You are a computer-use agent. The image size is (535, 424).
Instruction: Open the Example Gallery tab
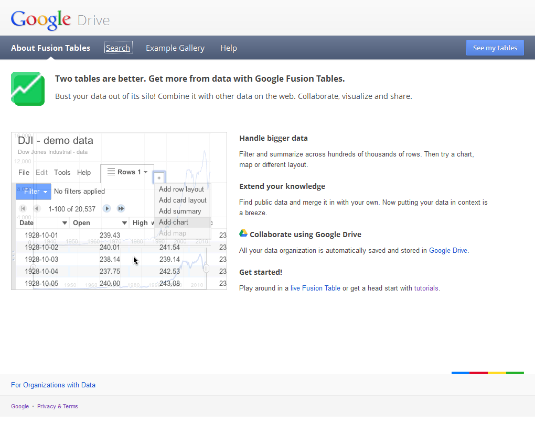tap(175, 48)
